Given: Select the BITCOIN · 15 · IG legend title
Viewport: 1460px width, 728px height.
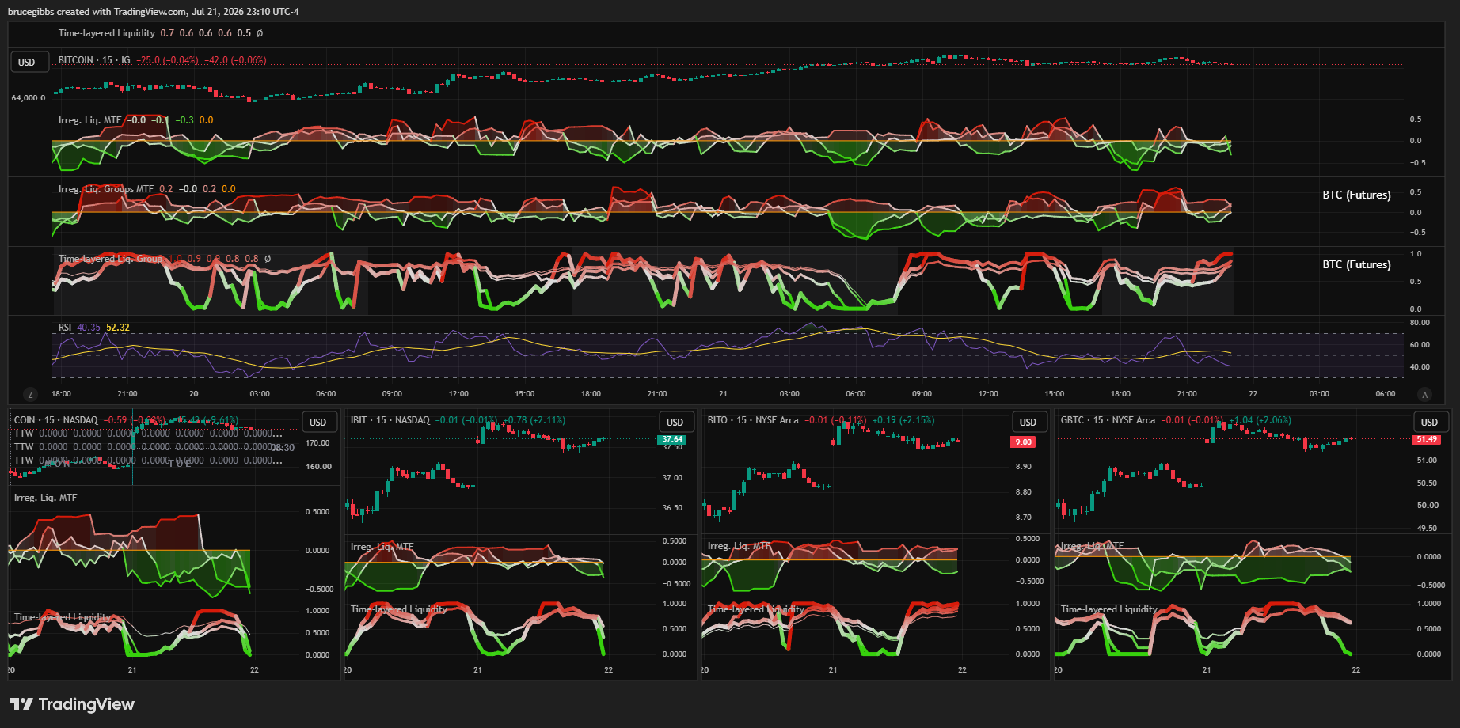Looking at the screenshot, I should [94, 60].
